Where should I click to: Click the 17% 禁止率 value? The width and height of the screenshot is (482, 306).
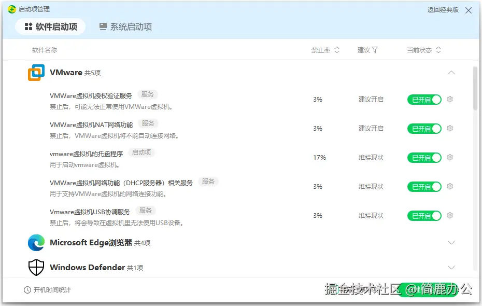(x=319, y=158)
